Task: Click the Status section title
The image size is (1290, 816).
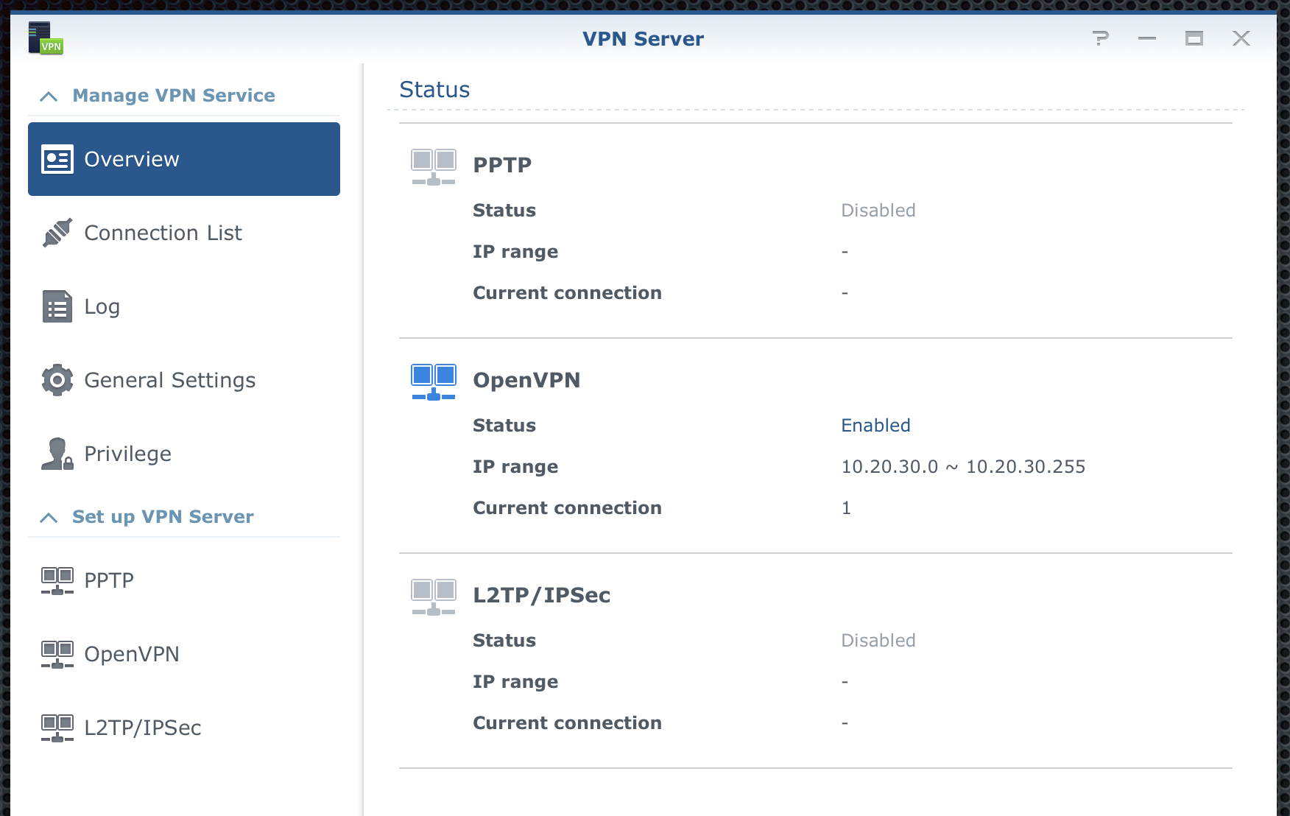Action: click(434, 90)
